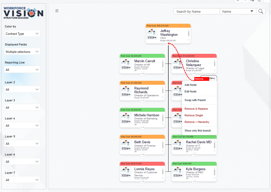Expand Kyle Burgess's 2 subordinates
Screen dimensions: 271x192
194,181
